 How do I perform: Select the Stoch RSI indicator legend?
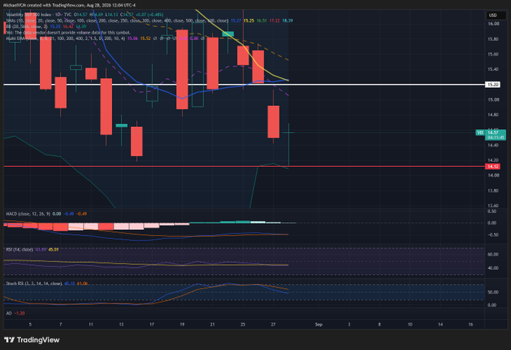click(34, 284)
